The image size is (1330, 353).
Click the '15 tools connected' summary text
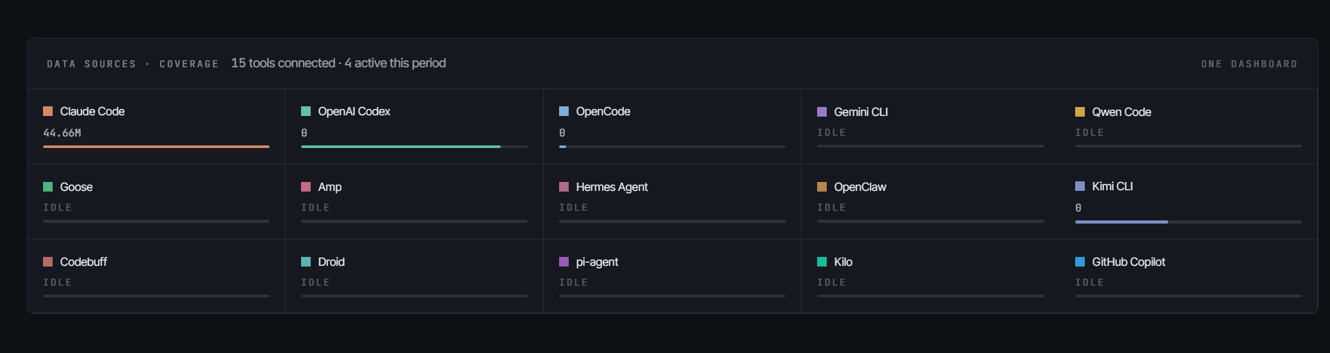pos(283,63)
